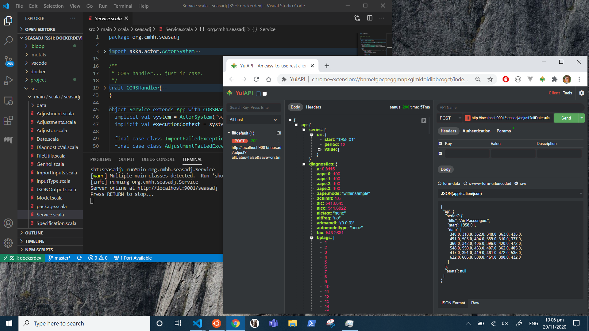Switch to the DEBUG CONSOLE tab
Screen dimensions: 589x331
158,159
